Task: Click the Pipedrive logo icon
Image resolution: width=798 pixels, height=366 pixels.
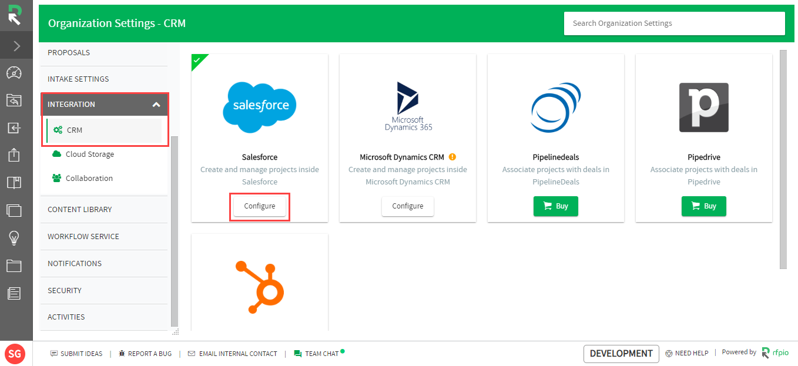Action: [x=704, y=107]
